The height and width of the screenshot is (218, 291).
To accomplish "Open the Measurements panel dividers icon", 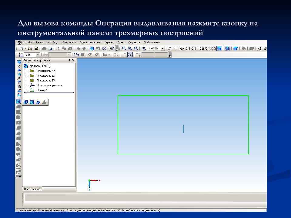I will pyautogui.click(x=19, y=78).
